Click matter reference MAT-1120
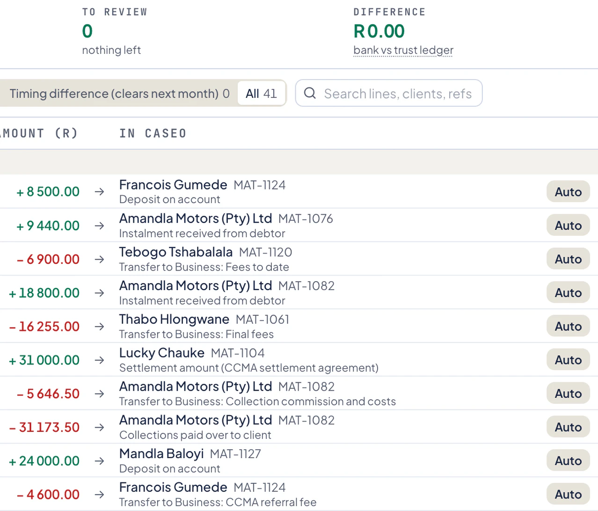This screenshot has height=511, width=598. click(265, 252)
